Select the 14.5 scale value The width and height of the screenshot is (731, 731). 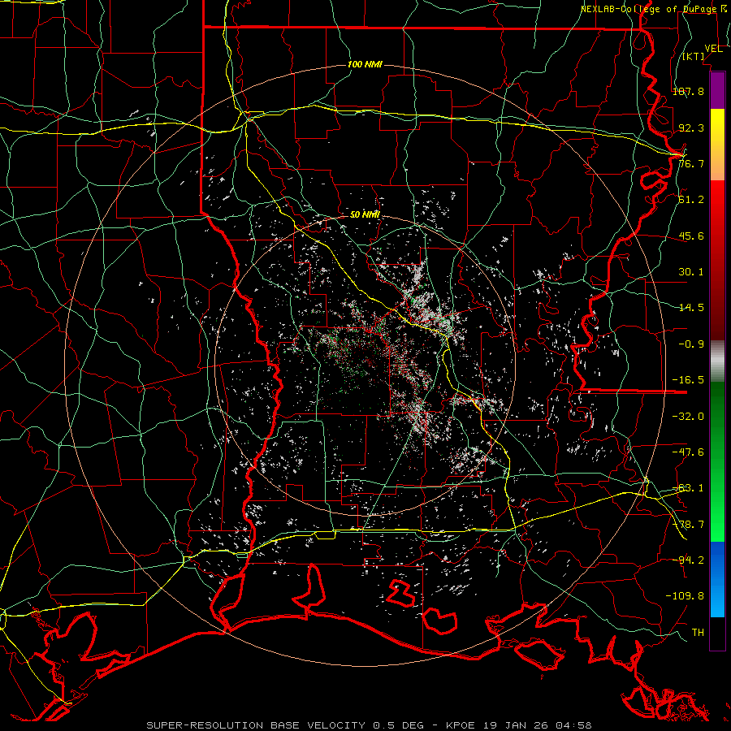tap(691, 308)
